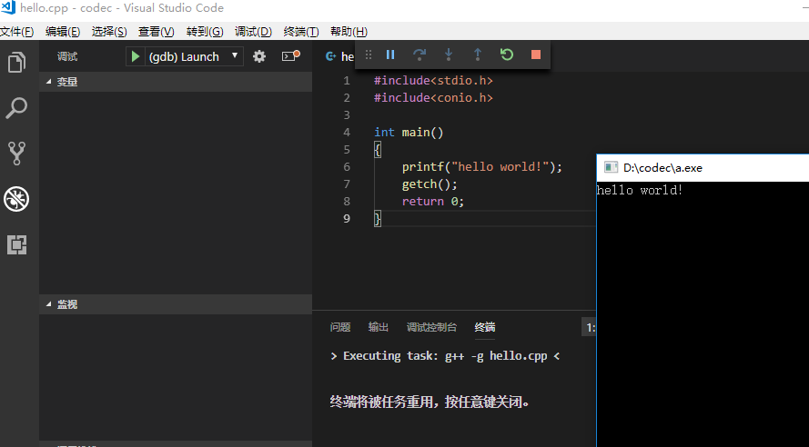Click the VS Code logo in title bar
809x447 pixels.
point(8,8)
